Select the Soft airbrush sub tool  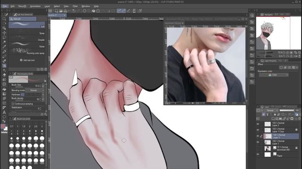click(27, 25)
